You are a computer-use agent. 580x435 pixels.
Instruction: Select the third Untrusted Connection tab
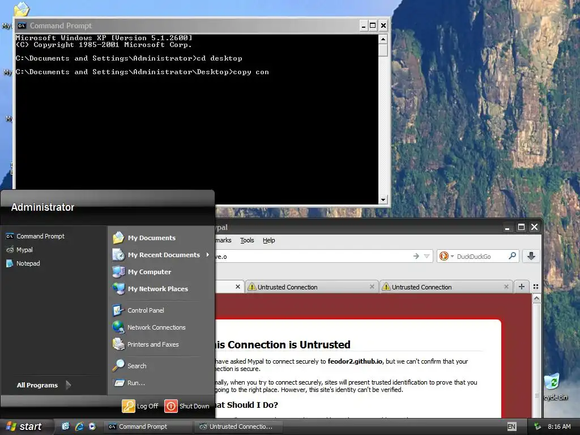click(x=445, y=287)
